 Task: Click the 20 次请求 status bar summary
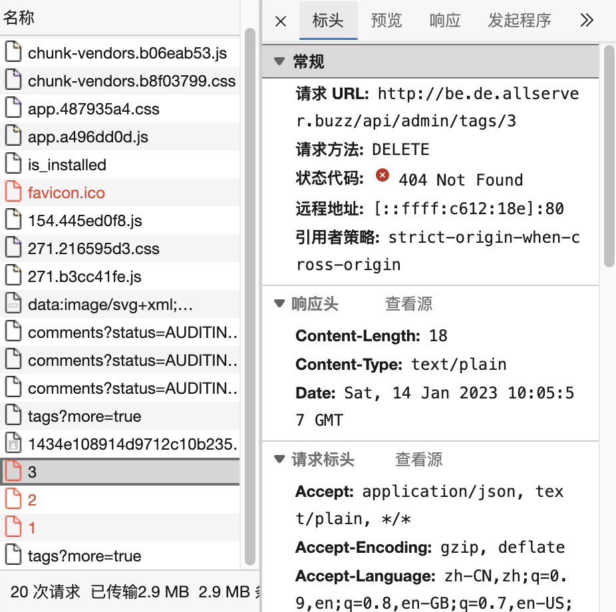click(45, 592)
